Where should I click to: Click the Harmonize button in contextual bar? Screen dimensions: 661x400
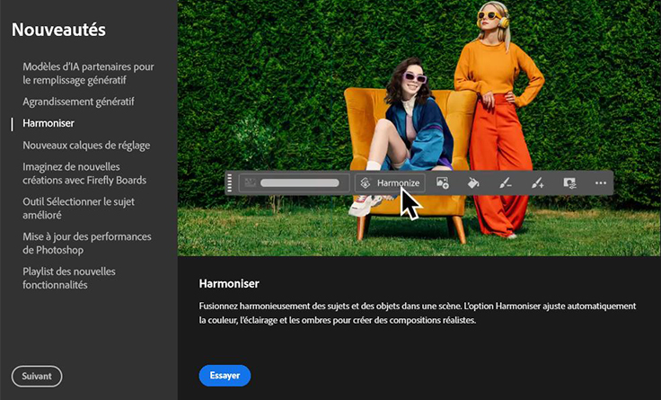pos(390,183)
